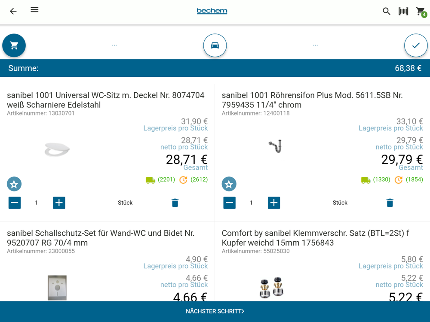This screenshot has height=322, width=430.
Task: Edit the WC-Sitz quantity field
Action: [36, 203]
